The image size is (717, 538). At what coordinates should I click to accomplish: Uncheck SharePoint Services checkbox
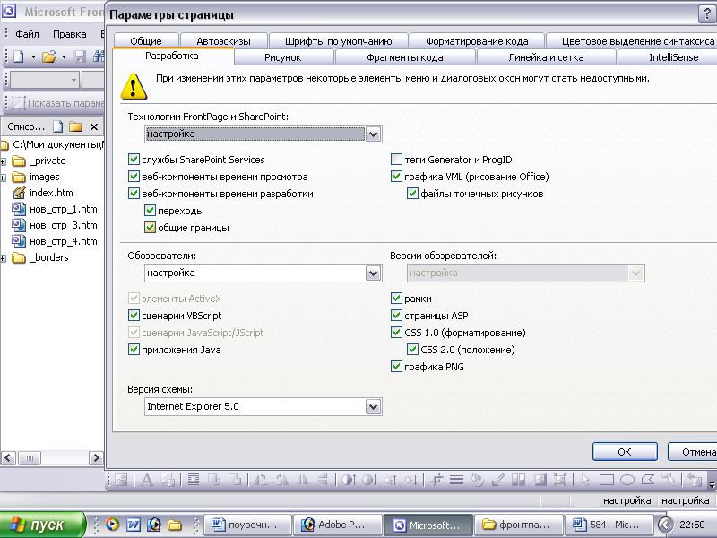click(x=134, y=160)
